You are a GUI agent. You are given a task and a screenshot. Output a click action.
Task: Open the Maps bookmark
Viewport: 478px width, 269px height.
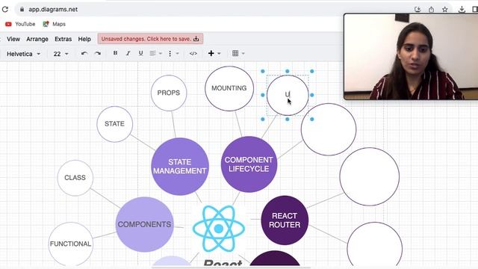coord(55,24)
